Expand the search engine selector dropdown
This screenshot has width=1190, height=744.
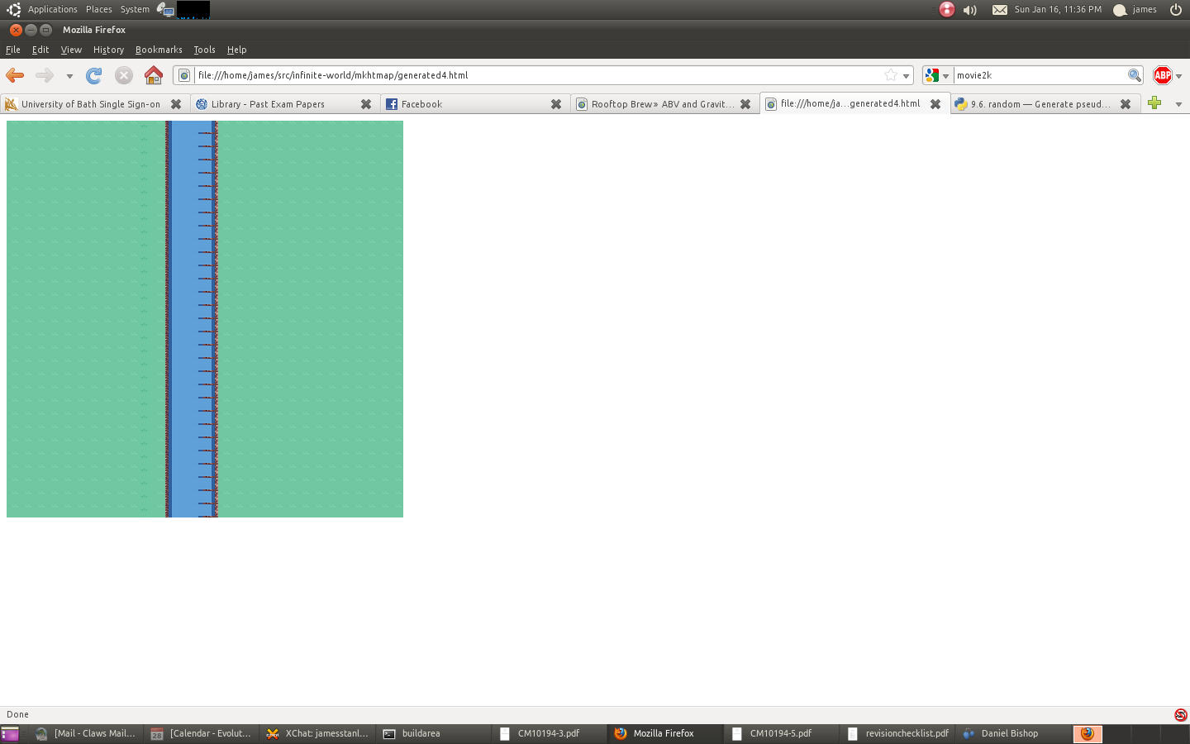tap(937, 75)
